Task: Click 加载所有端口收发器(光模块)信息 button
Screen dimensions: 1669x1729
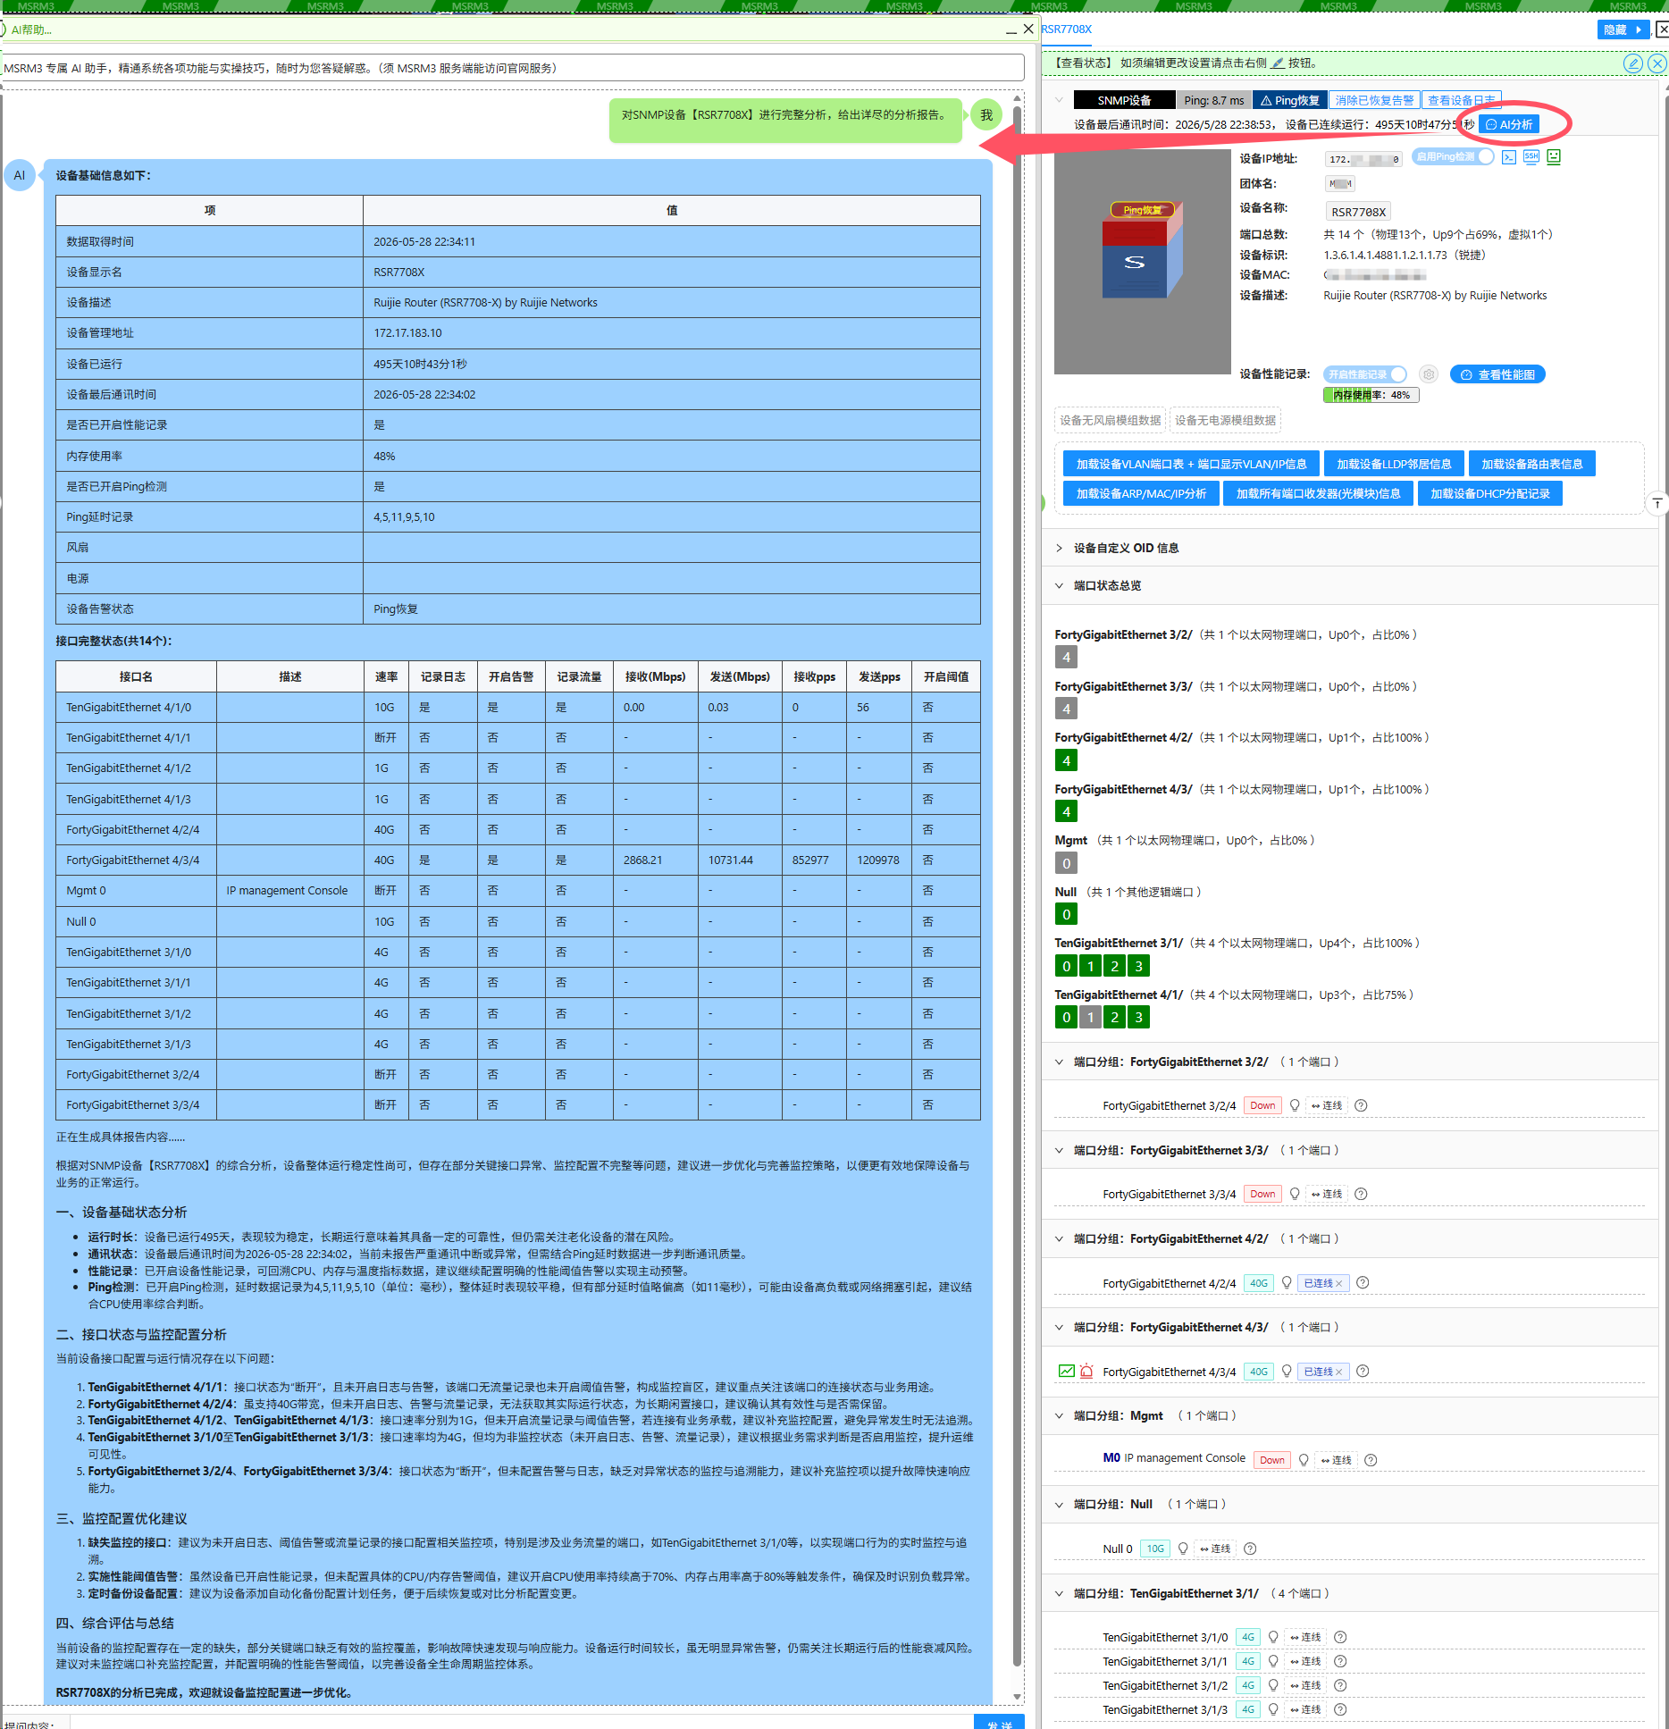Action: point(1318,494)
